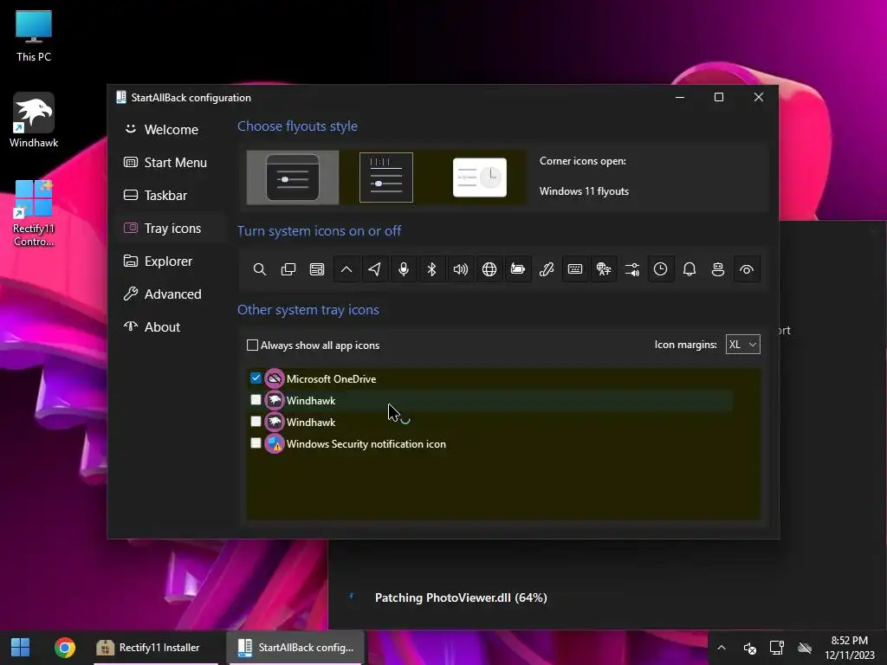Check Windows Security notification icon checkbox
The width and height of the screenshot is (887, 665).
pyautogui.click(x=256, y=442)
